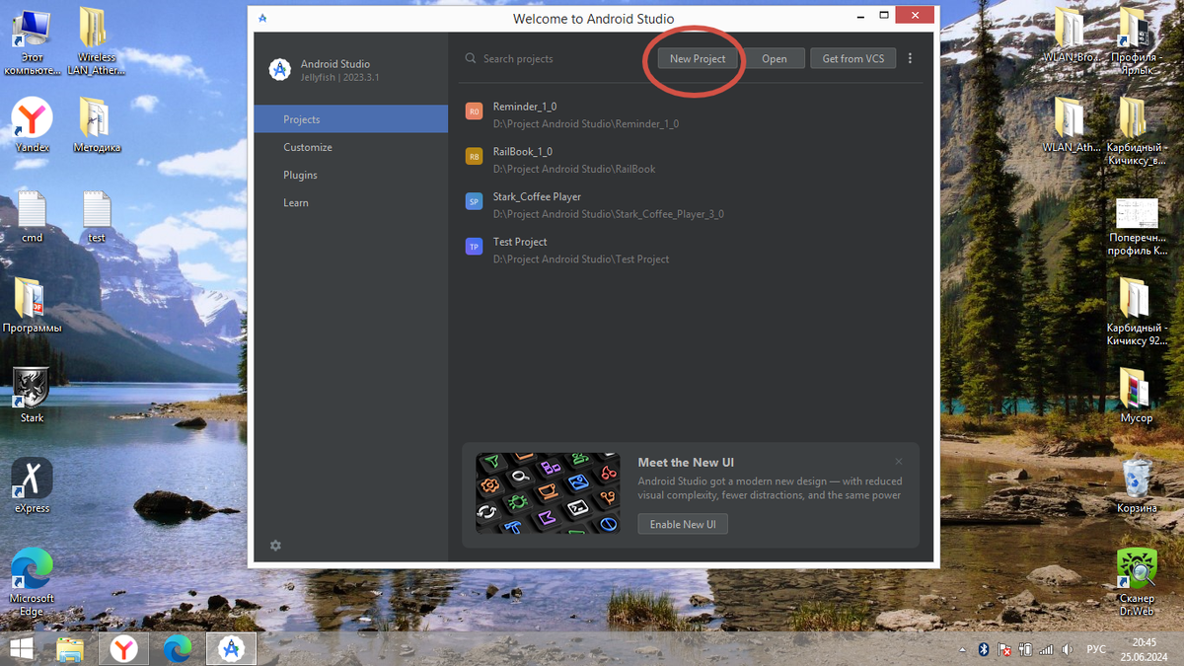The width and height of the screenshot is (1184, 666).
Task: Click the New UI keyboard thumbnail image
Action: [548, 493]
